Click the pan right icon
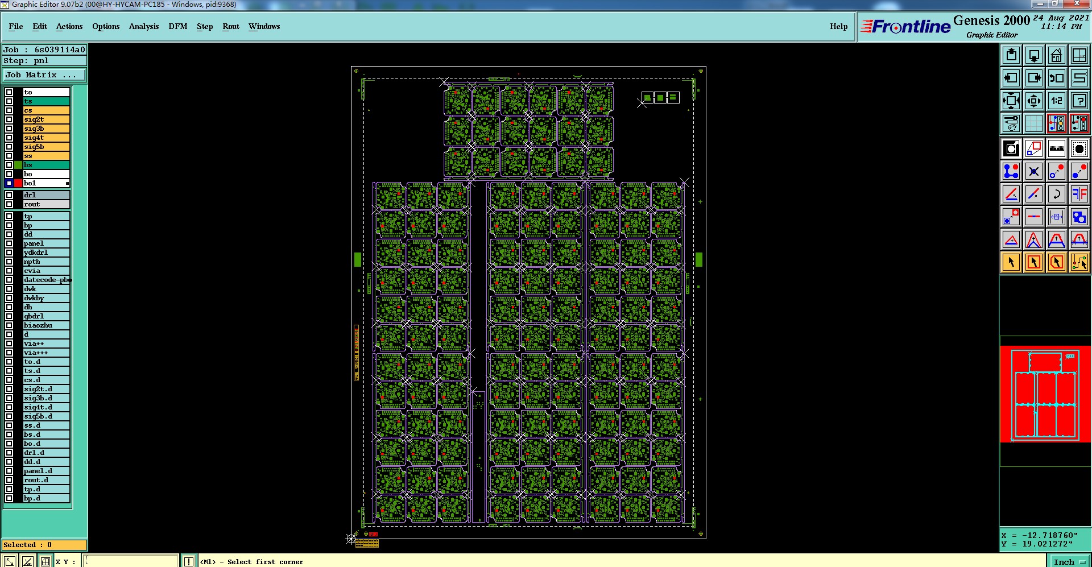 coord(1034,78)
